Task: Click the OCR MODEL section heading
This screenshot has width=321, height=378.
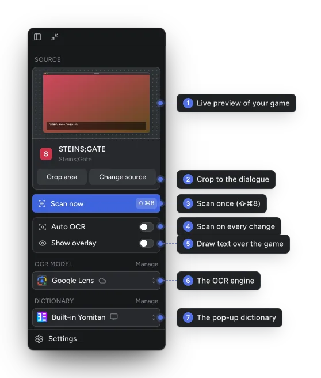Action: tap(53, 264)
